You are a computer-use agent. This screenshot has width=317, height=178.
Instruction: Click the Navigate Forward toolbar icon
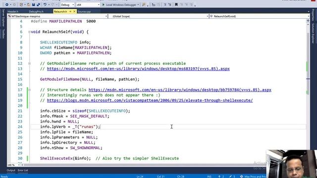(x=14, y=4)
